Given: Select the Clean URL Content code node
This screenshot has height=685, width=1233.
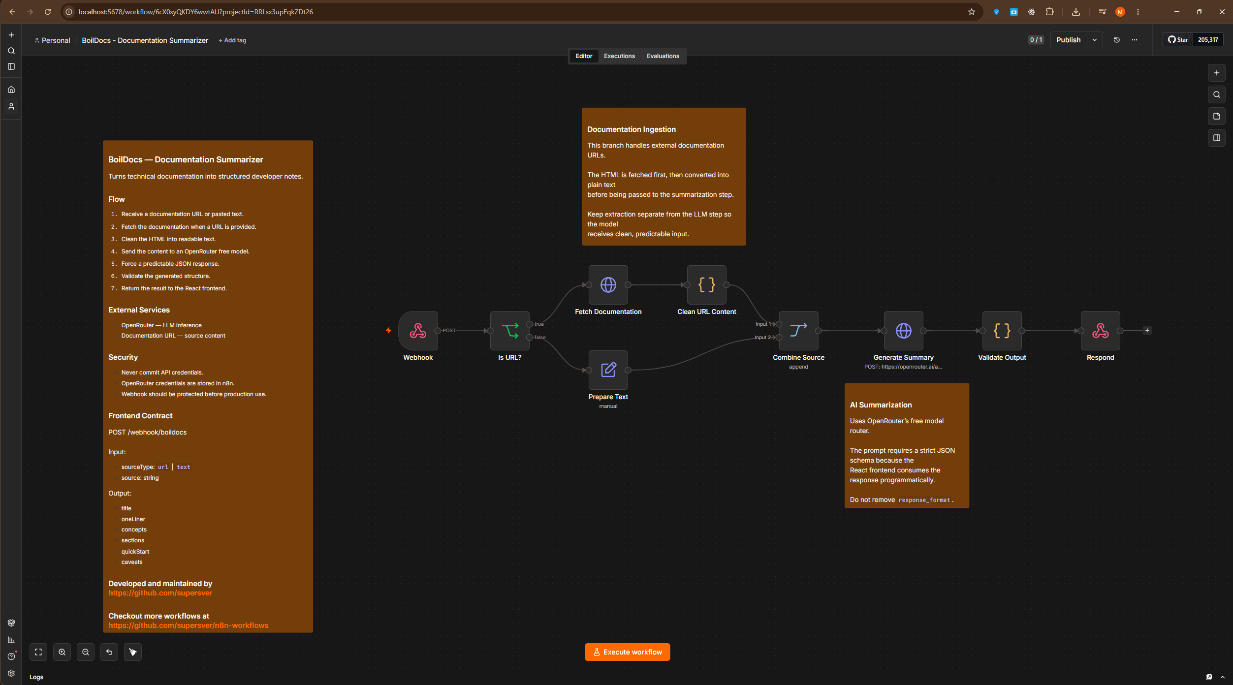Looking at the screenshot, I should [707, 285].
